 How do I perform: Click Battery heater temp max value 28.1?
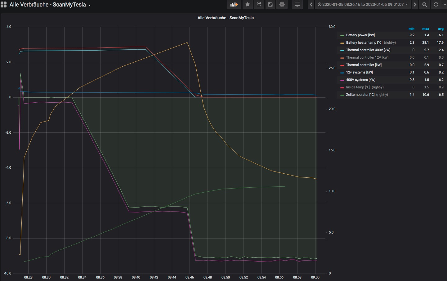426,43
